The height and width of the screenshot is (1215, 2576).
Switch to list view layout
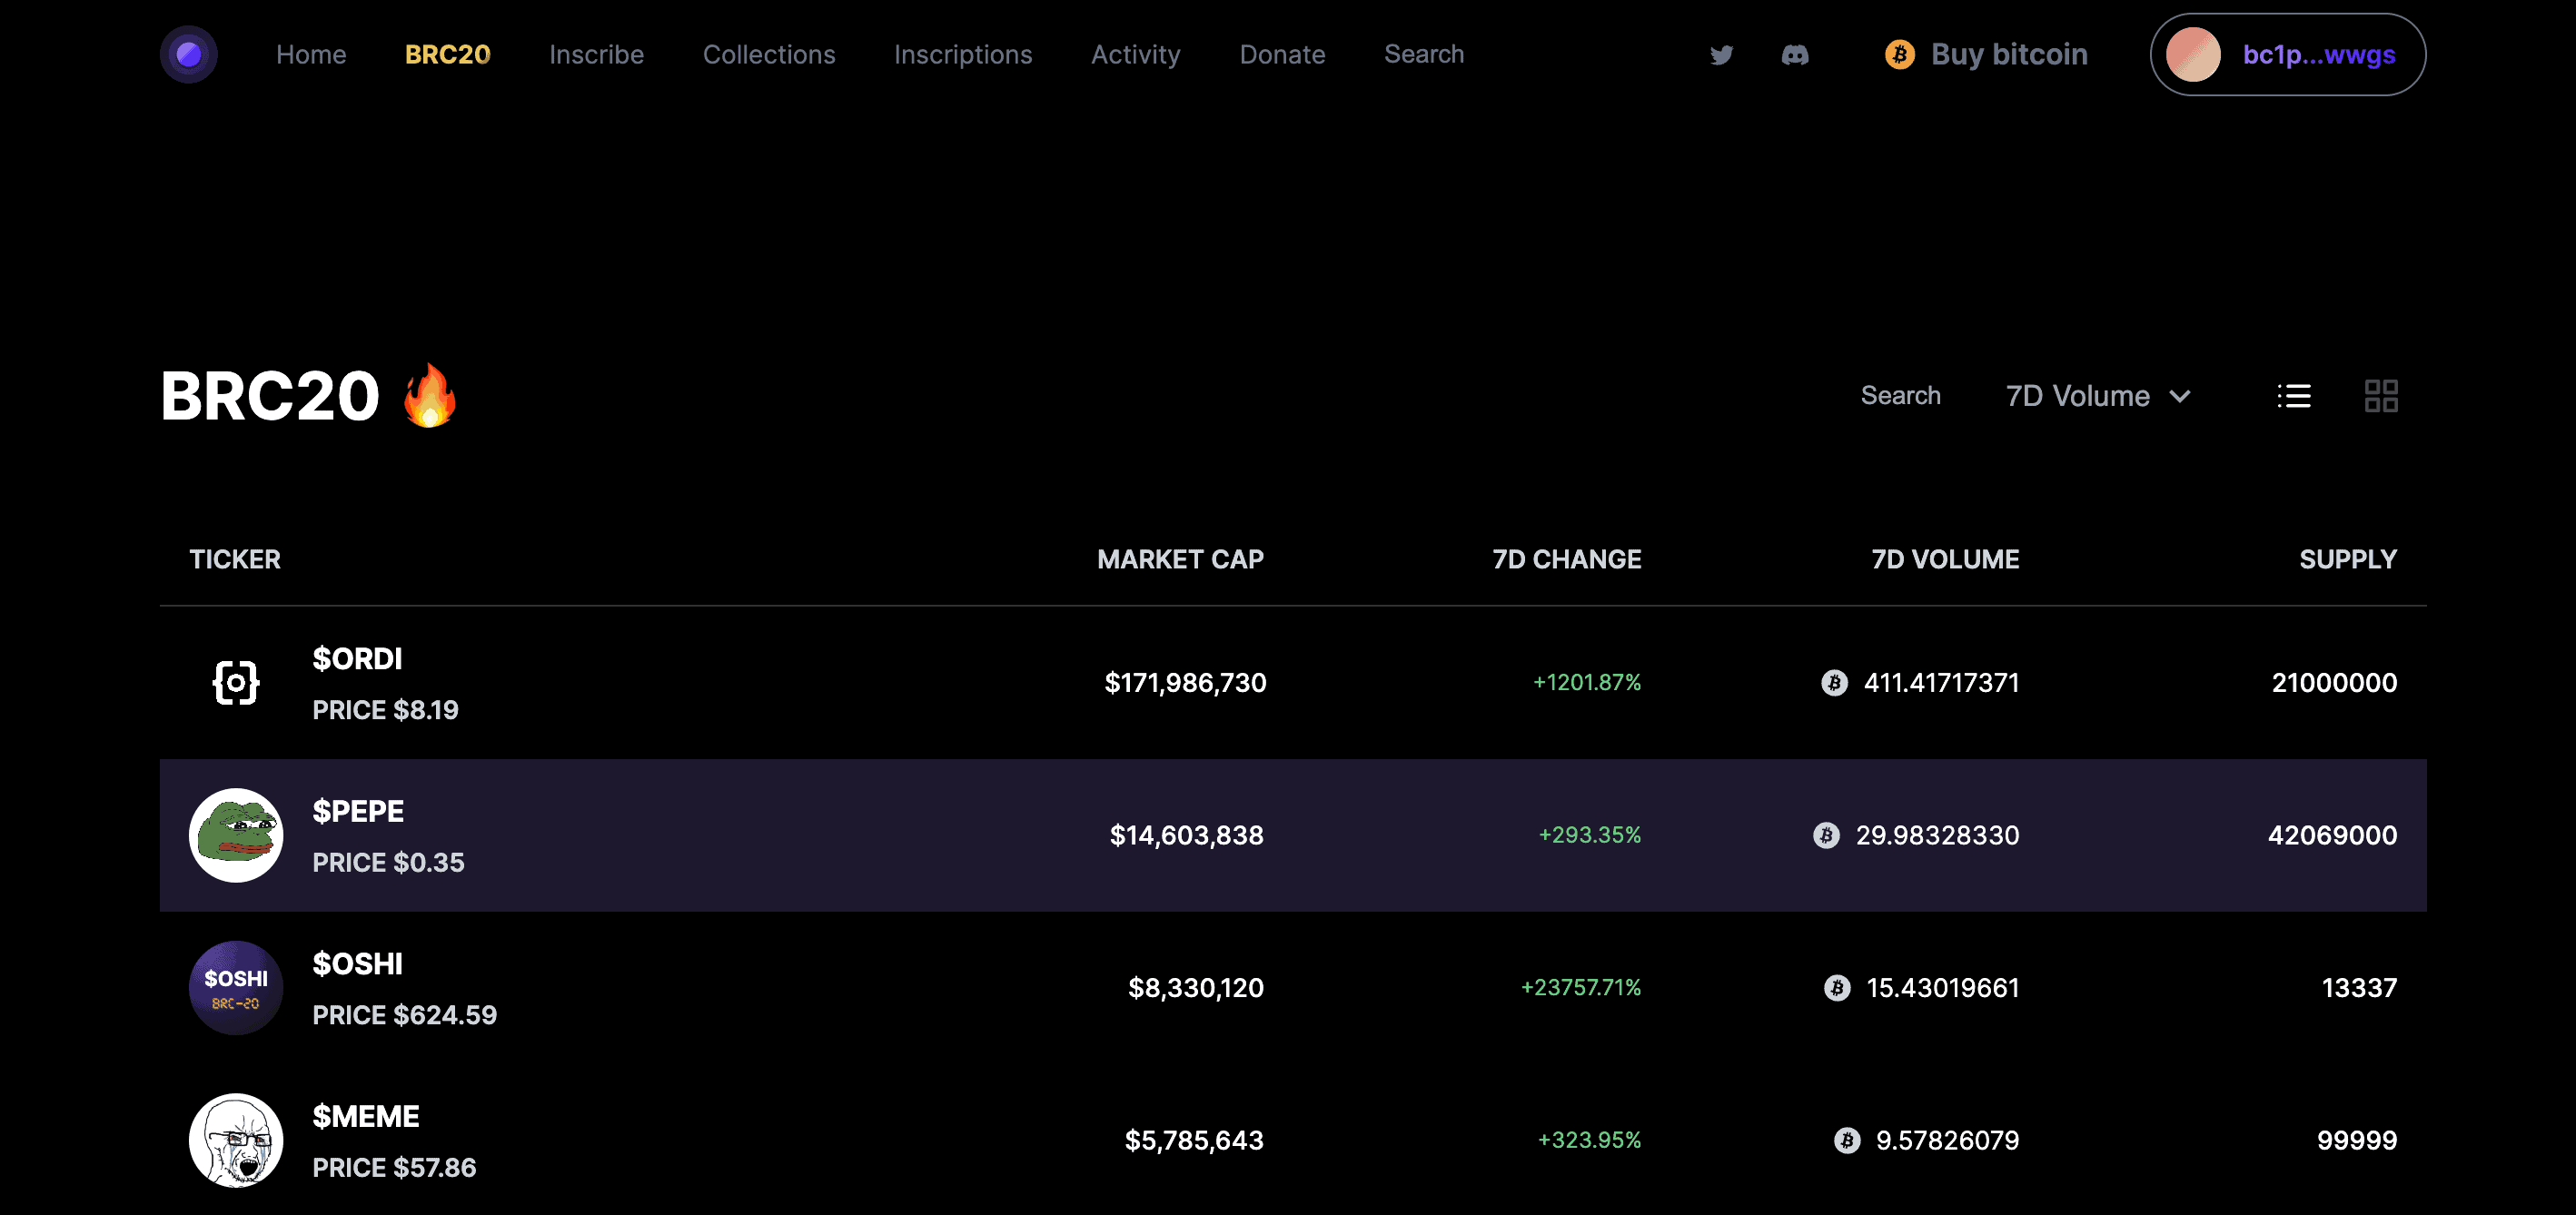coord(2294,396)
